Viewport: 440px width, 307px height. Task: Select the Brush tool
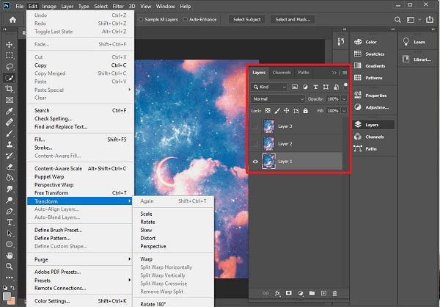pos(10,133)
